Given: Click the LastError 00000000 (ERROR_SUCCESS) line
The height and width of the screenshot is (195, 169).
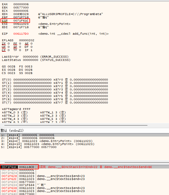Looking at the screenshot, I should point(35,57).
